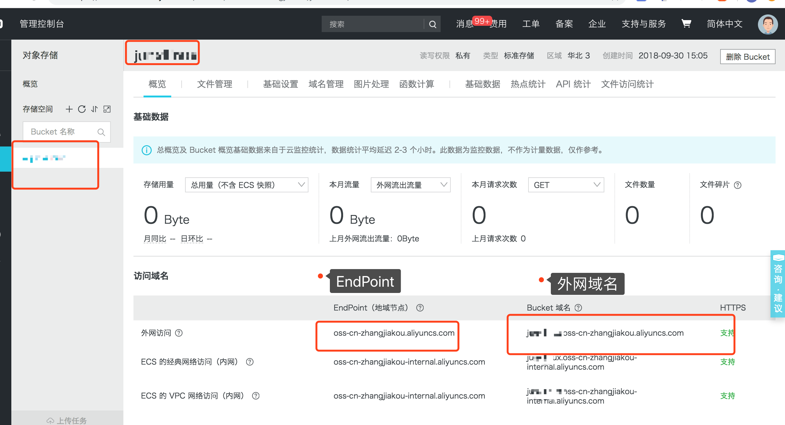Click the 月同比 label

[x=155, y=239]
